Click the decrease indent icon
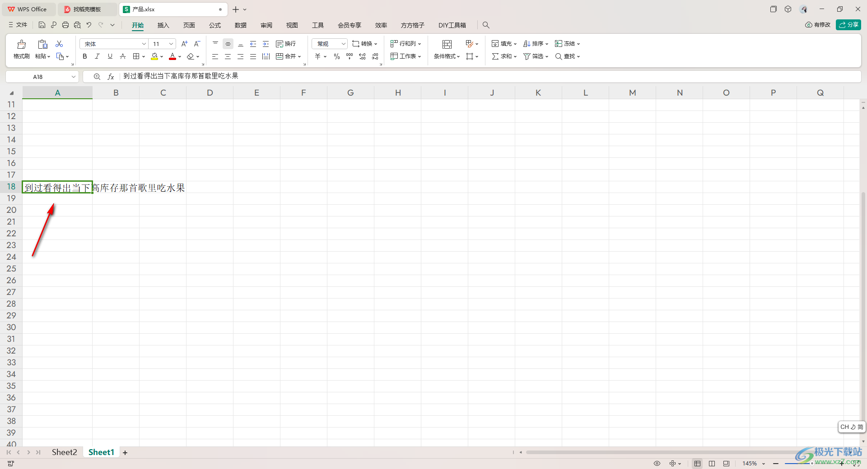This screenshot has height=469, width=867. coord(253,44)
